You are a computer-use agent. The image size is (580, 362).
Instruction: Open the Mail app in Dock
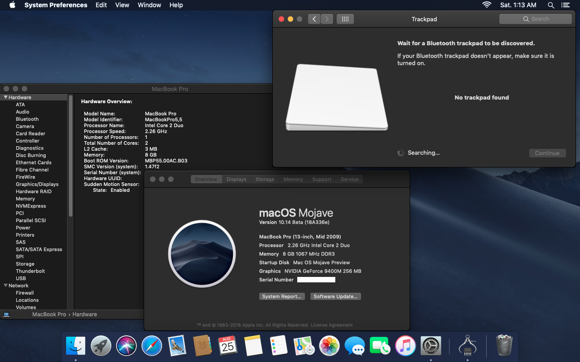point(177,346)
